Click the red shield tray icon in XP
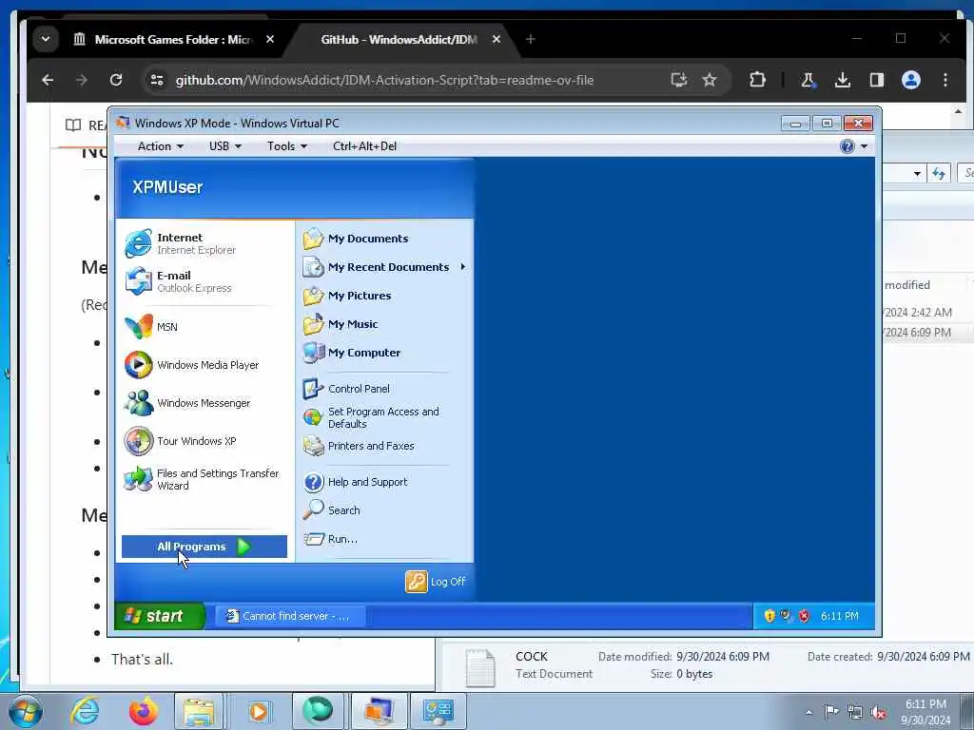Viewport: 974px width, 730px height. [805, 616]
